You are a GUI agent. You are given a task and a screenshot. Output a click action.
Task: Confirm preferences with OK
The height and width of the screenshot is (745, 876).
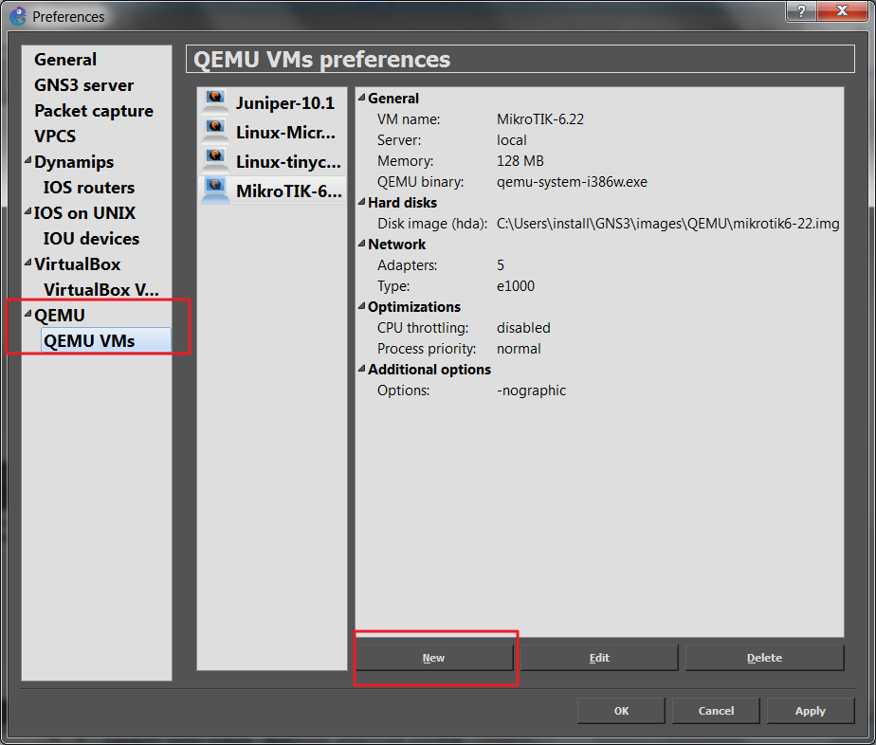point(621,711)
